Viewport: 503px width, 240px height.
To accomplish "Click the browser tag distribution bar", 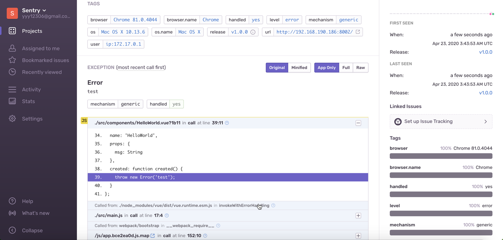I will [441, 156].
